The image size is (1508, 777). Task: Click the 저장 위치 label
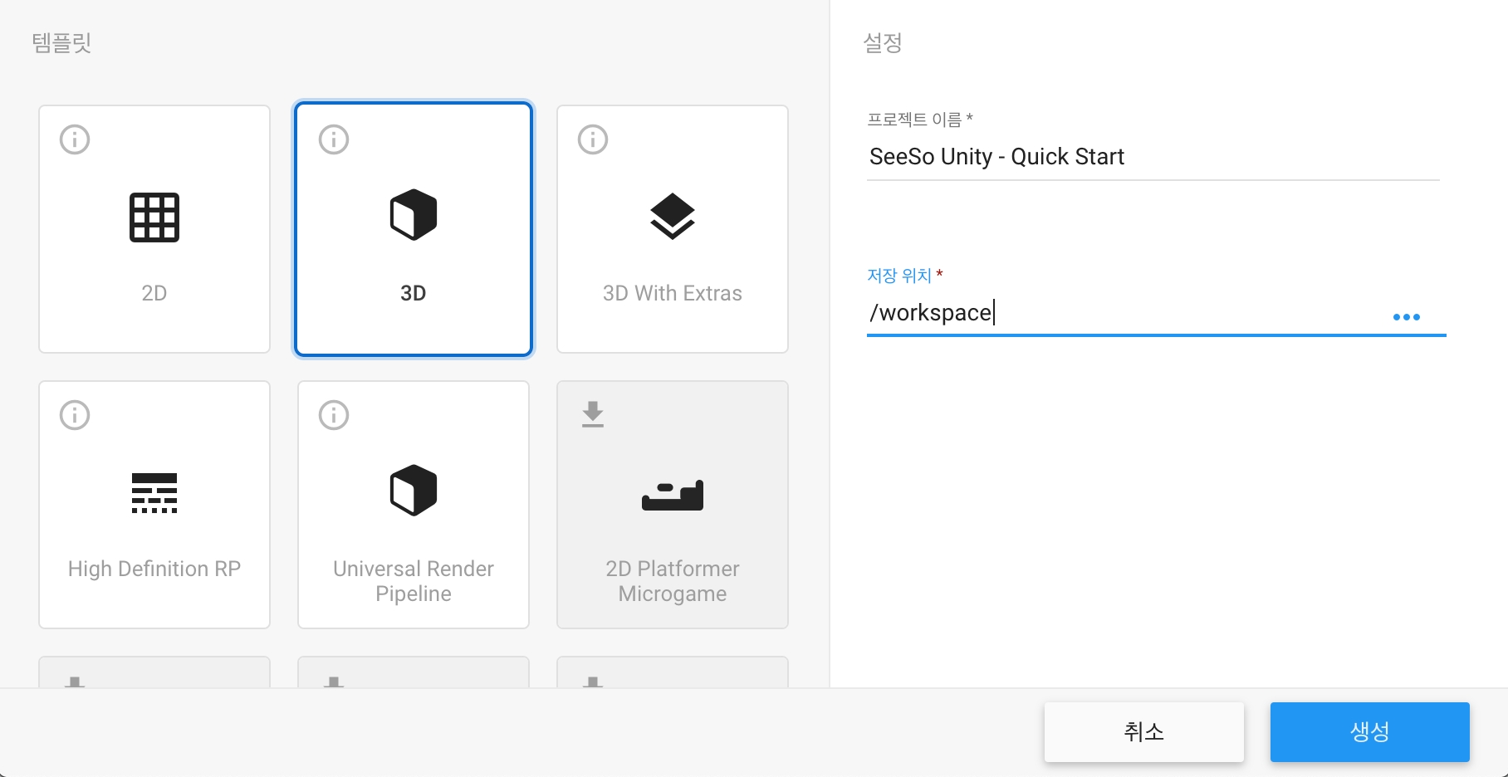[905, 276]
